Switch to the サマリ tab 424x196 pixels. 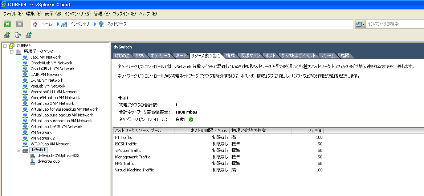pos(140,56)
